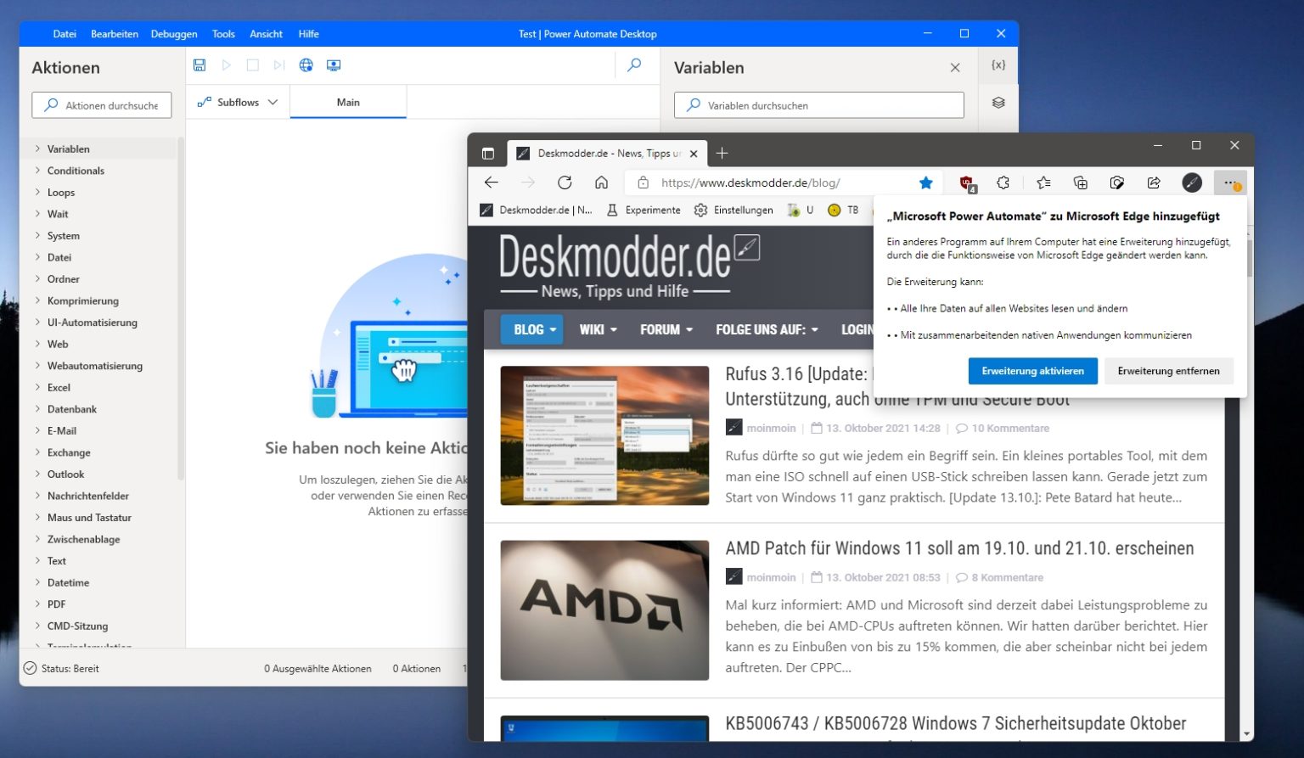This screenshot has width=1304, height=758.
Task: Start a Web Capture in Edge
Action: point(1117,182)
